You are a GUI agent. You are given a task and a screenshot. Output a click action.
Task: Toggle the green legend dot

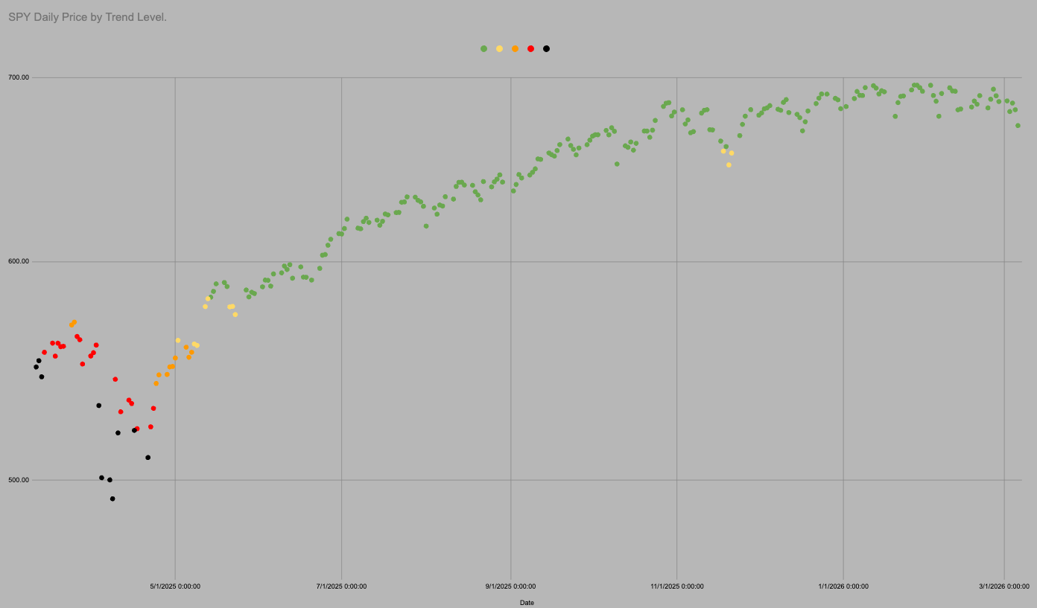point(483,48)
